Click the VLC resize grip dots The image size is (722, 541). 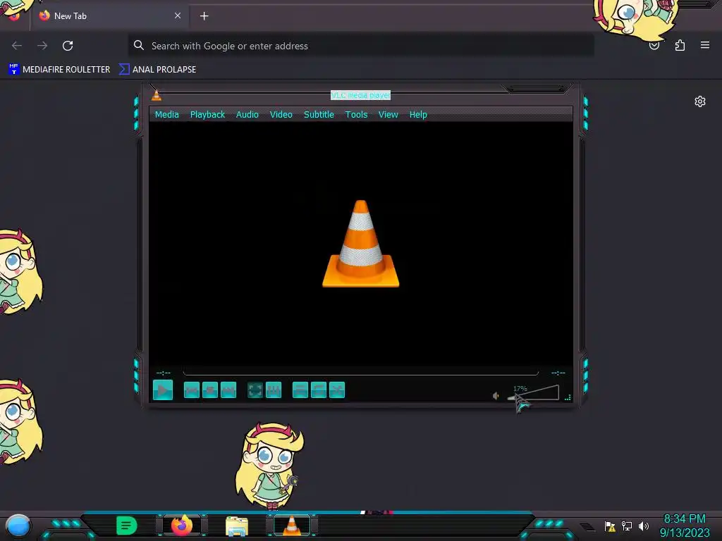[x=568, y=397]
